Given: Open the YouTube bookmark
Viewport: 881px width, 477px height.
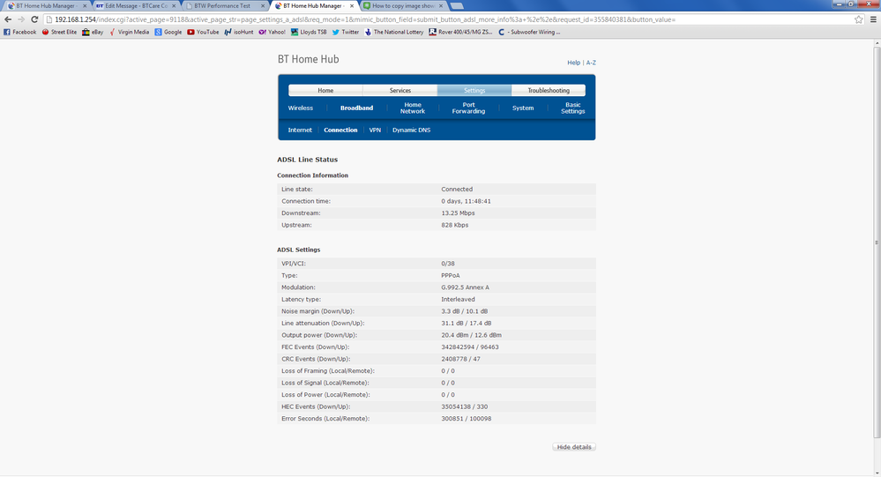Looking at the screenshot, I should tap(203, 32).
